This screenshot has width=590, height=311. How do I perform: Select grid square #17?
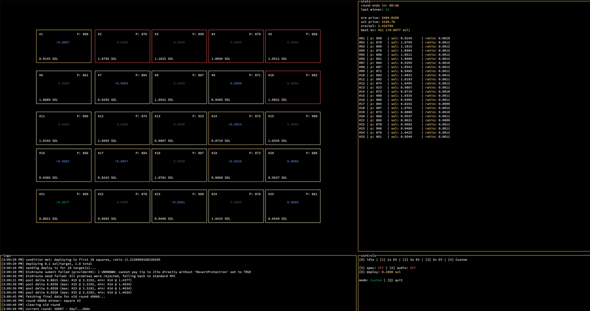click(122, 165)
